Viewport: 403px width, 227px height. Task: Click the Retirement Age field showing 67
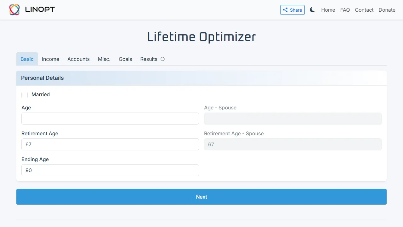pyautogui.click(x=110, y=144)
